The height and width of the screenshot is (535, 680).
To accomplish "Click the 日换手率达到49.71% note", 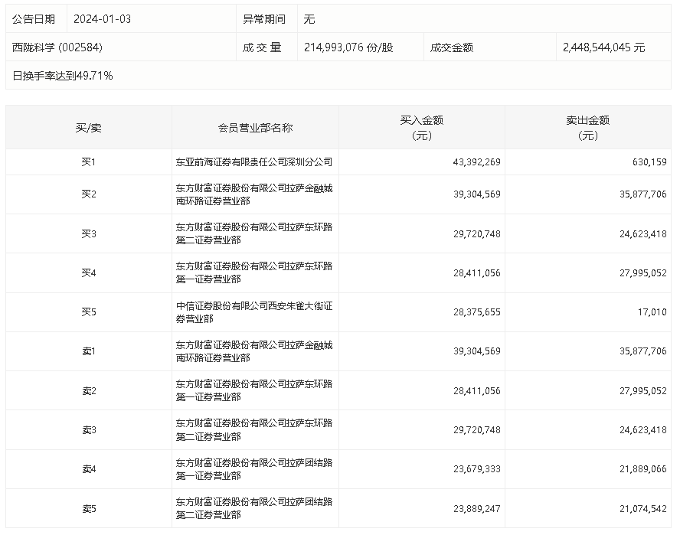I will coord(63,76).
